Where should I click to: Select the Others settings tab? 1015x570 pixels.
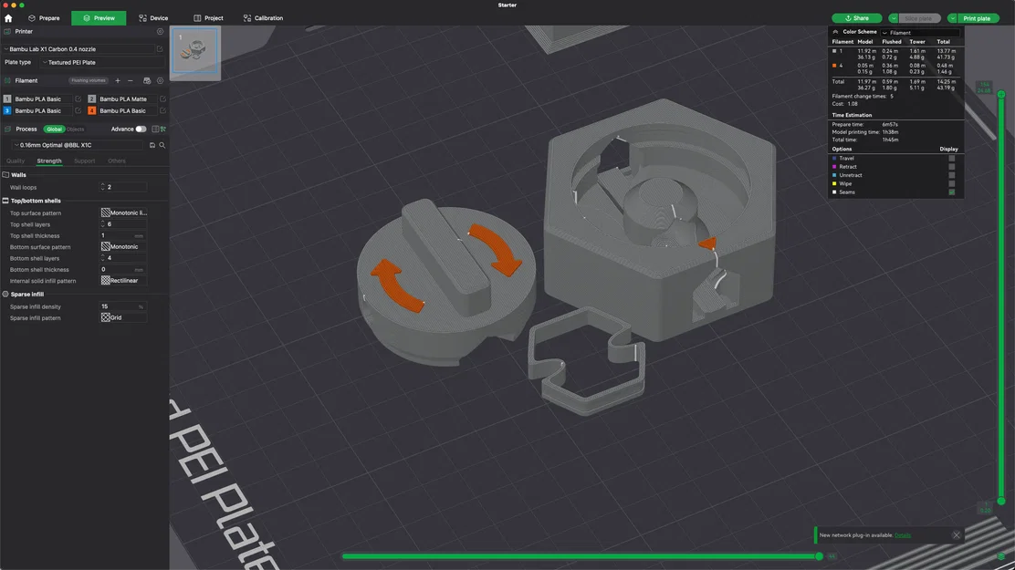117,161
